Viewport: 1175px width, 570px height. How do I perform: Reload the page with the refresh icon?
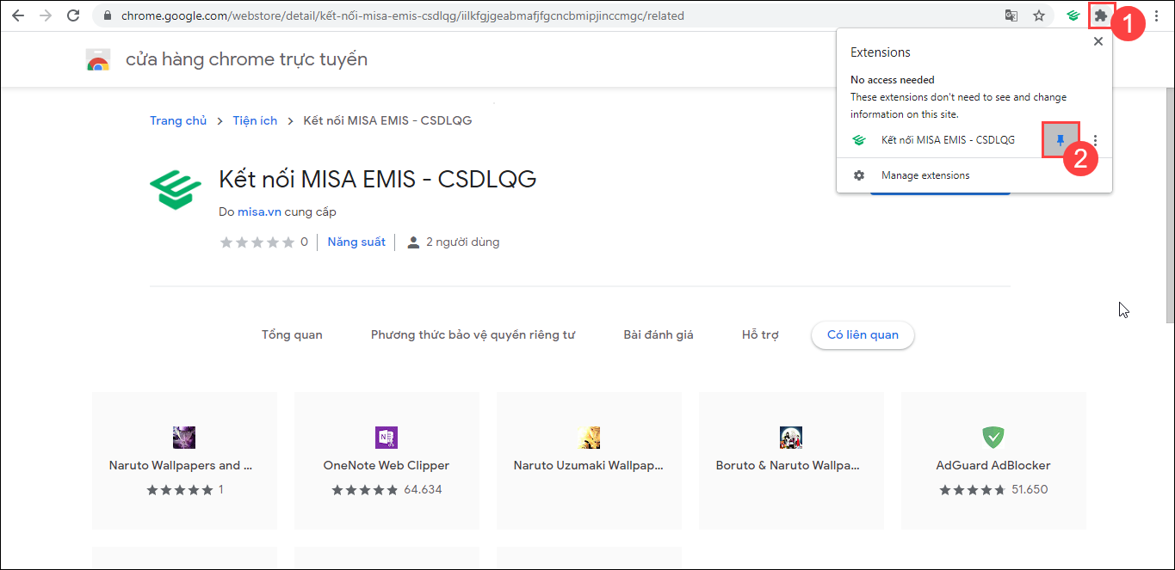click(73, 15)
